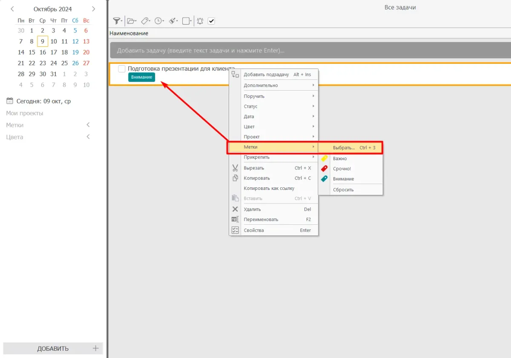Click the empty square status toolbar box
The height and width of the screenshot is (358, 511).
186,21
